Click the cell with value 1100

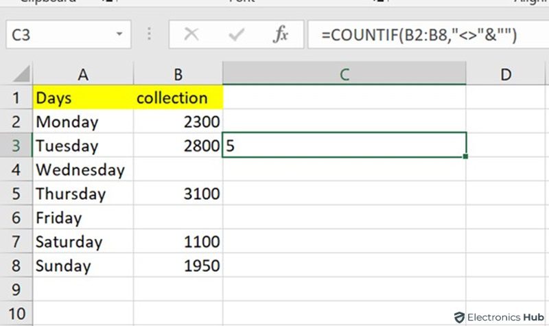click(178, 242)
